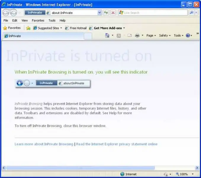The width and height of the screenshot is (201, 178).
Task: Click the Protected Mode security status icon
Action: [165, 174]
